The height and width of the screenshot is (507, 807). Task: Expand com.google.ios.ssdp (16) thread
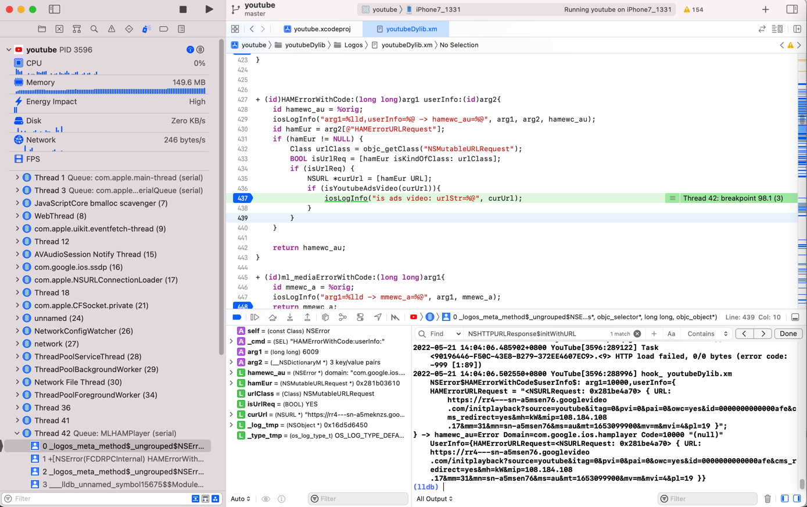17,267
